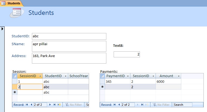The image size is (207, 112).
Task: Click No Filter button in Payments subform
Action: [162, 105]
